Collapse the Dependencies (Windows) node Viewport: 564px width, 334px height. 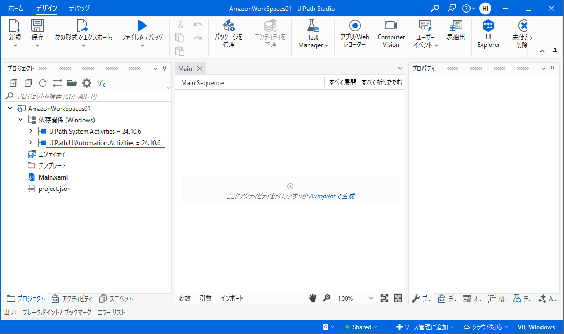click(20, 120)
